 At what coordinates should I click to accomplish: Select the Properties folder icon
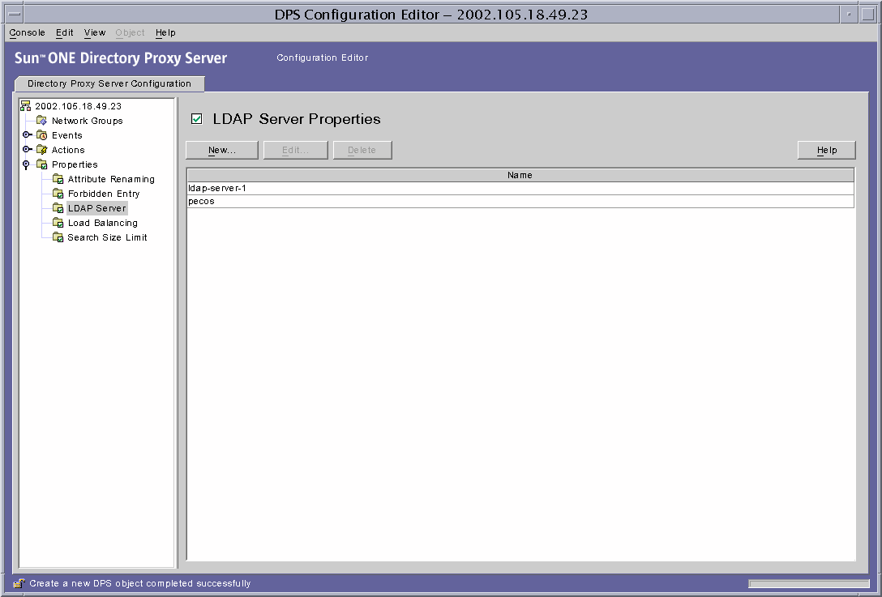pyautogui.click(x=41, y=164)
